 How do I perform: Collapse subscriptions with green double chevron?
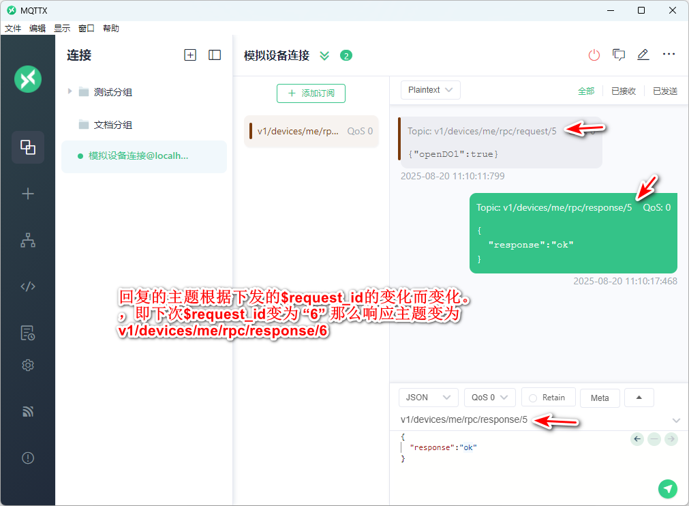(324, 56)
